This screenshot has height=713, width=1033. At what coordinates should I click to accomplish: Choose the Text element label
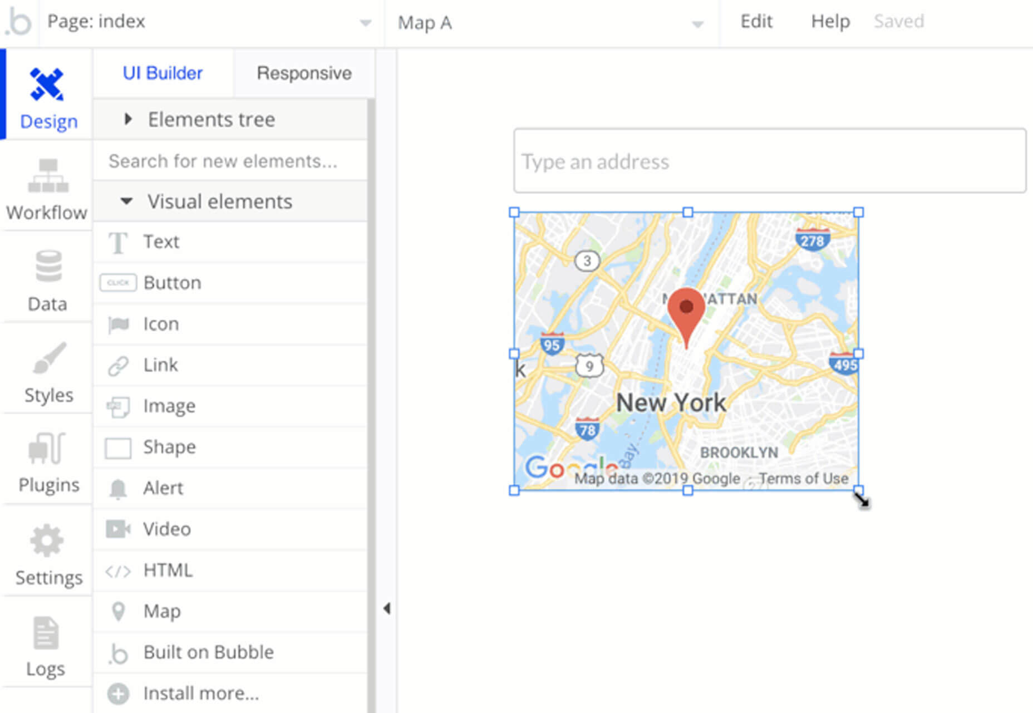pyautogui.click(x=161, y=242)
